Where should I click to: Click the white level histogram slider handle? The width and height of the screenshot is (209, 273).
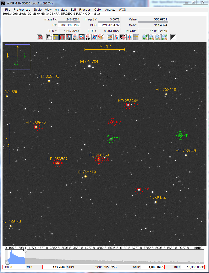point(25,251)
